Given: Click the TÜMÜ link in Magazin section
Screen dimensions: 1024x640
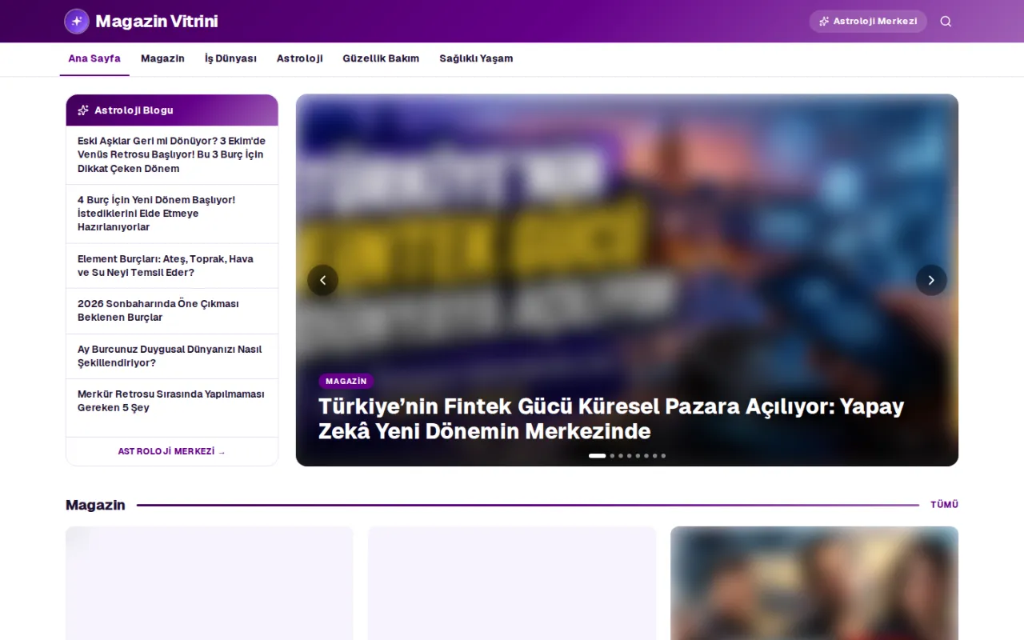Looking at the screenshot, I should (x=944, y=505).
